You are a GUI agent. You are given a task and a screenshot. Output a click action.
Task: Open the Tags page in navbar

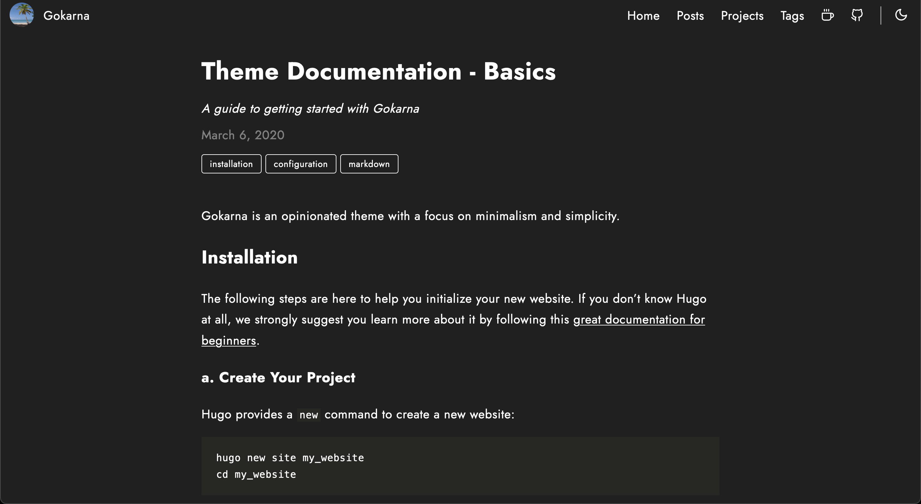792,16
